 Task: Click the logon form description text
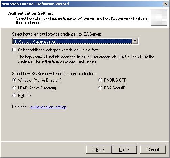coord(86,59)
